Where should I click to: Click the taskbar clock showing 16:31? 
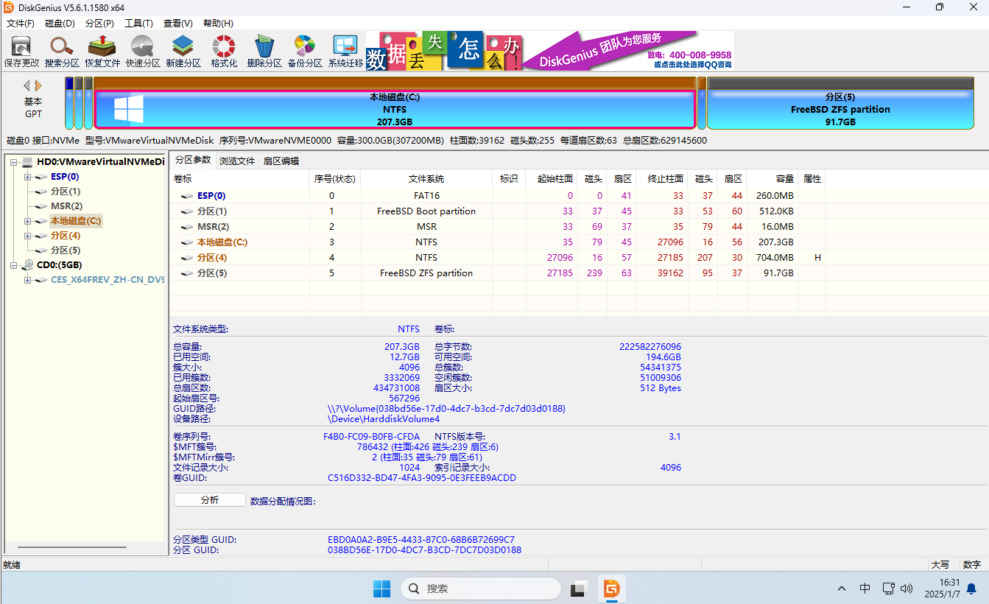tap(943, 588)
